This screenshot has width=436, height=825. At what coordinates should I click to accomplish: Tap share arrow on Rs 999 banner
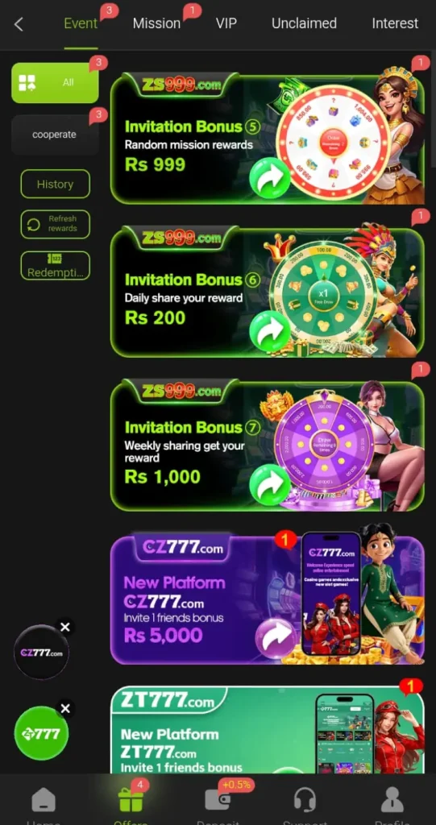click(270, 178)
